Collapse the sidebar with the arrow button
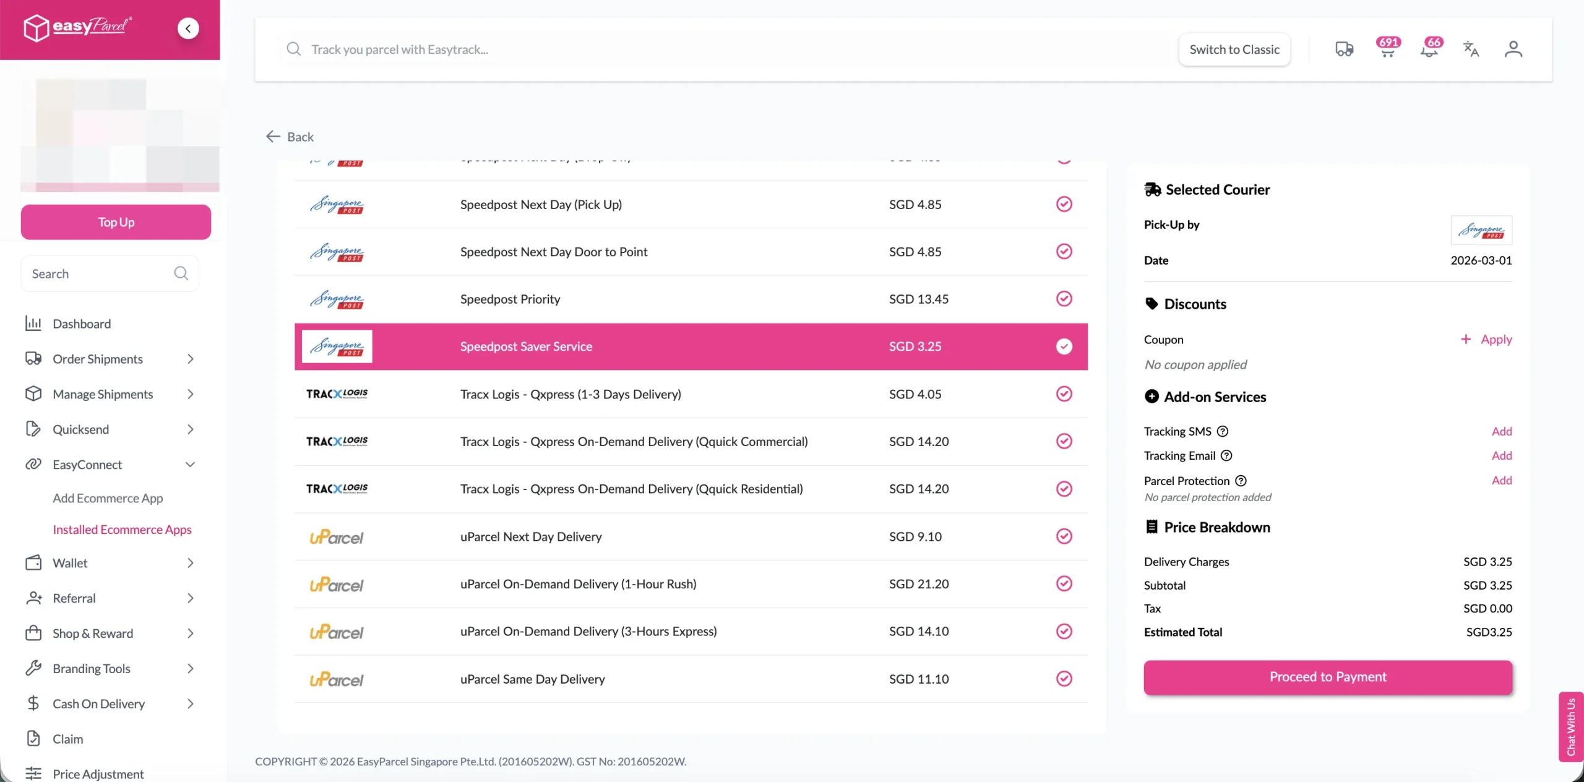The image size is (1584, 782). coord(188,28)
